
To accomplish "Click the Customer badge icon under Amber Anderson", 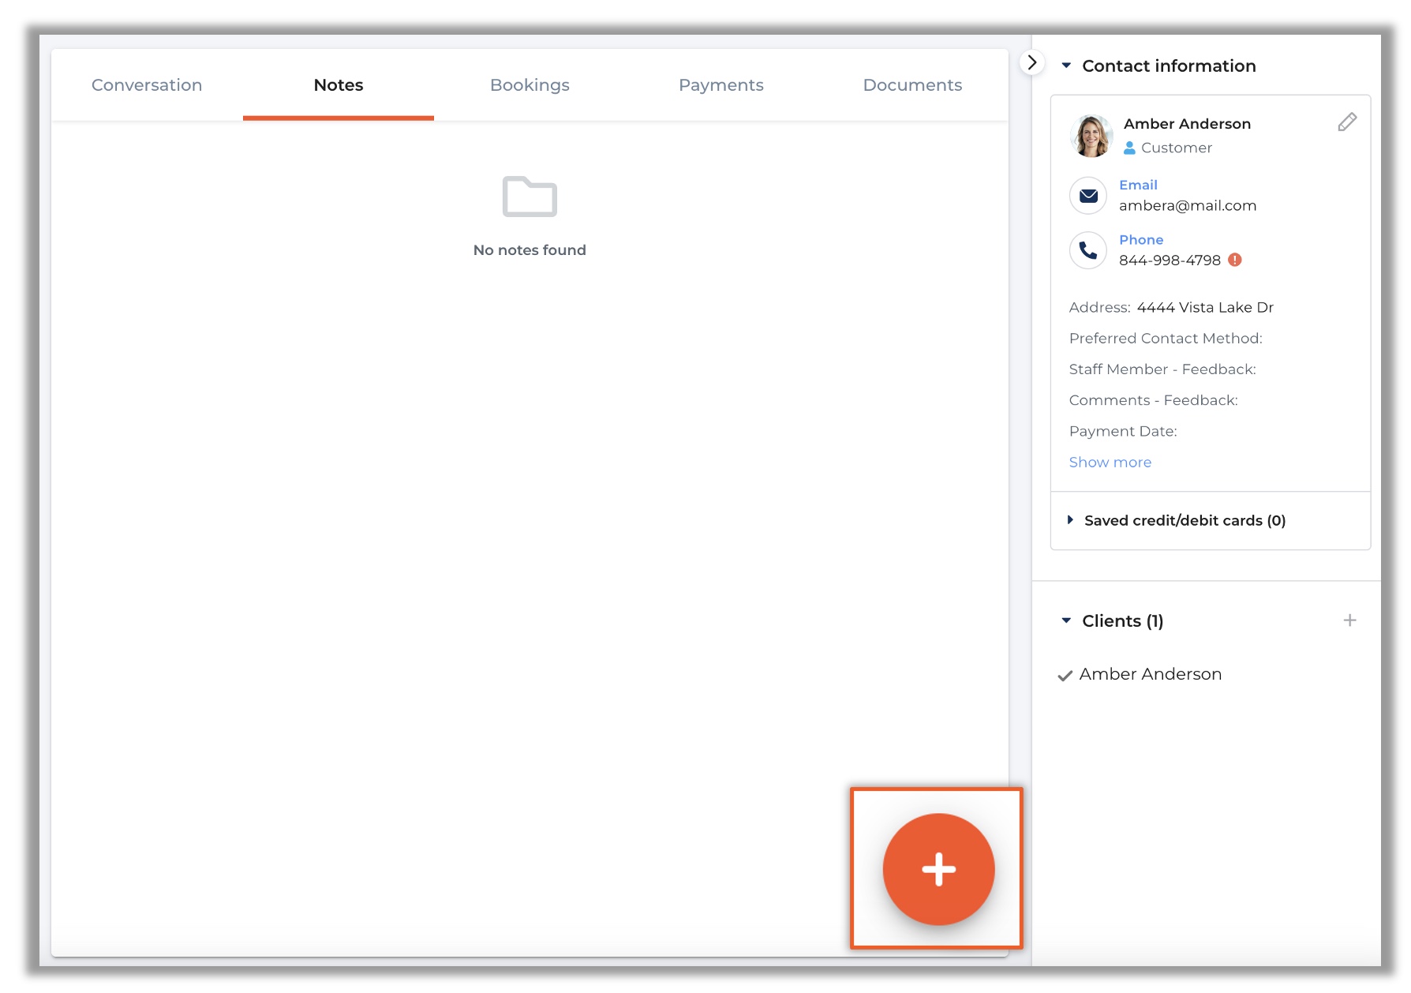I will pyautogui.click(x=1128, y=147).
